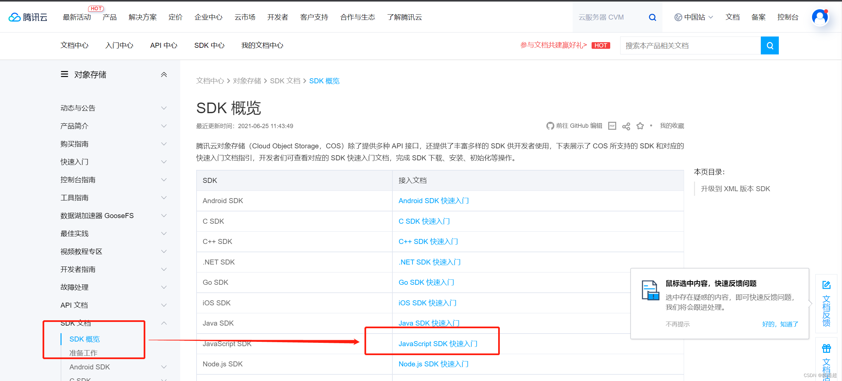Open the 企业中心 menu
842x381 pixels.
[209, 17]
